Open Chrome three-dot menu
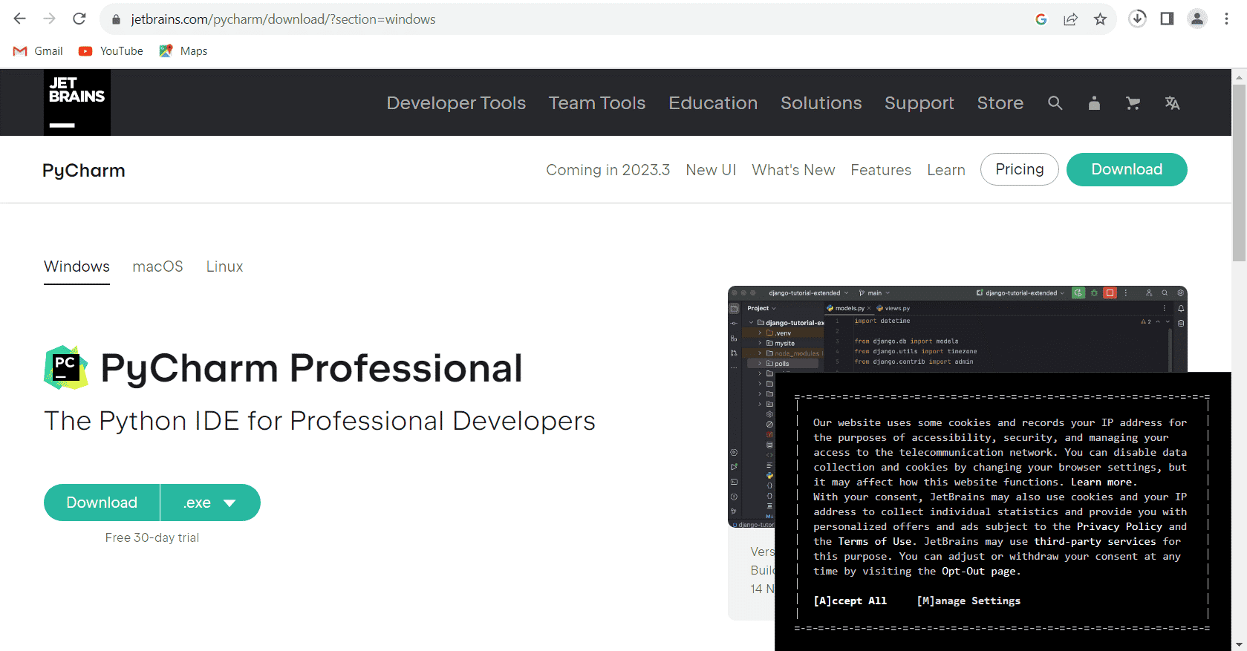The width and height of the screenshot is (1247, 651). [x=1226, y=19]
